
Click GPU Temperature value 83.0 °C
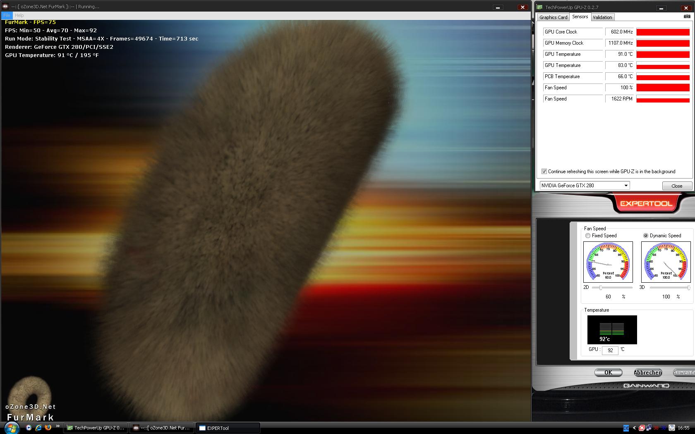coord(620,65)
